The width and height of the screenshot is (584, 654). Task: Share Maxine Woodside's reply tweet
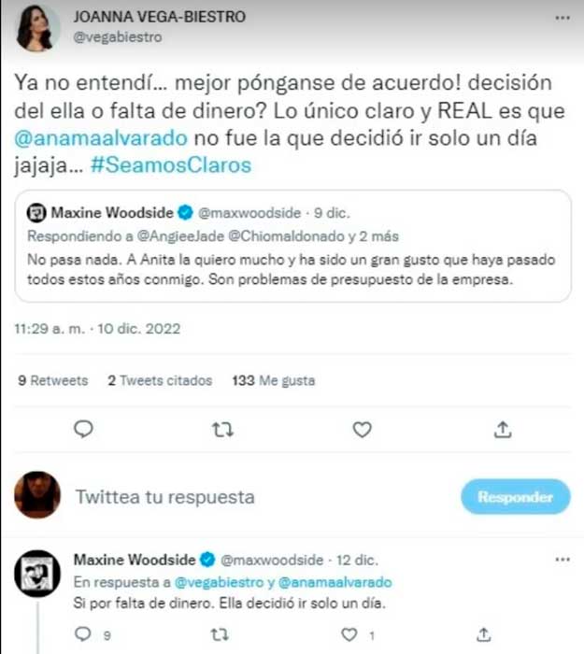(x=483, y=634)
